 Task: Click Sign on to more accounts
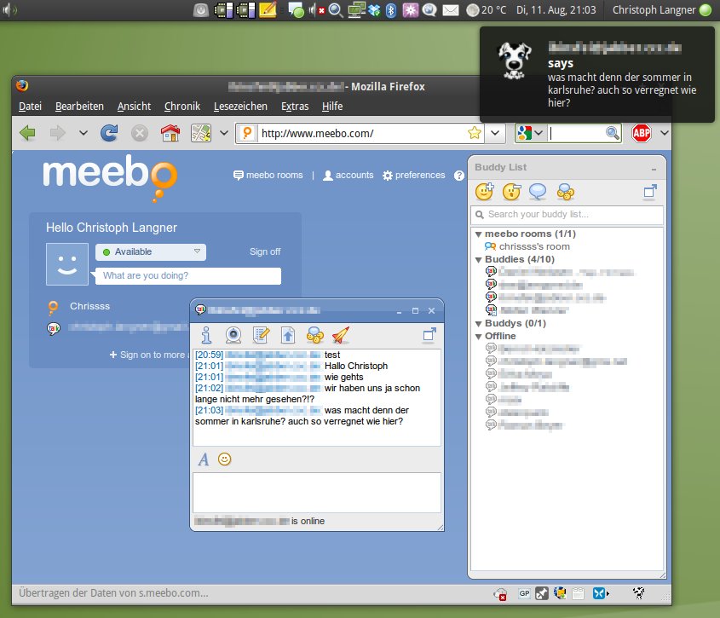pos(150,355)
